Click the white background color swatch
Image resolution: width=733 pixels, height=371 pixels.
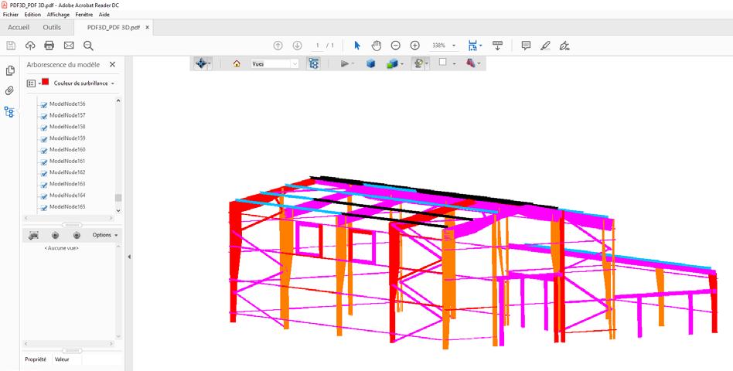coord(443,62)
